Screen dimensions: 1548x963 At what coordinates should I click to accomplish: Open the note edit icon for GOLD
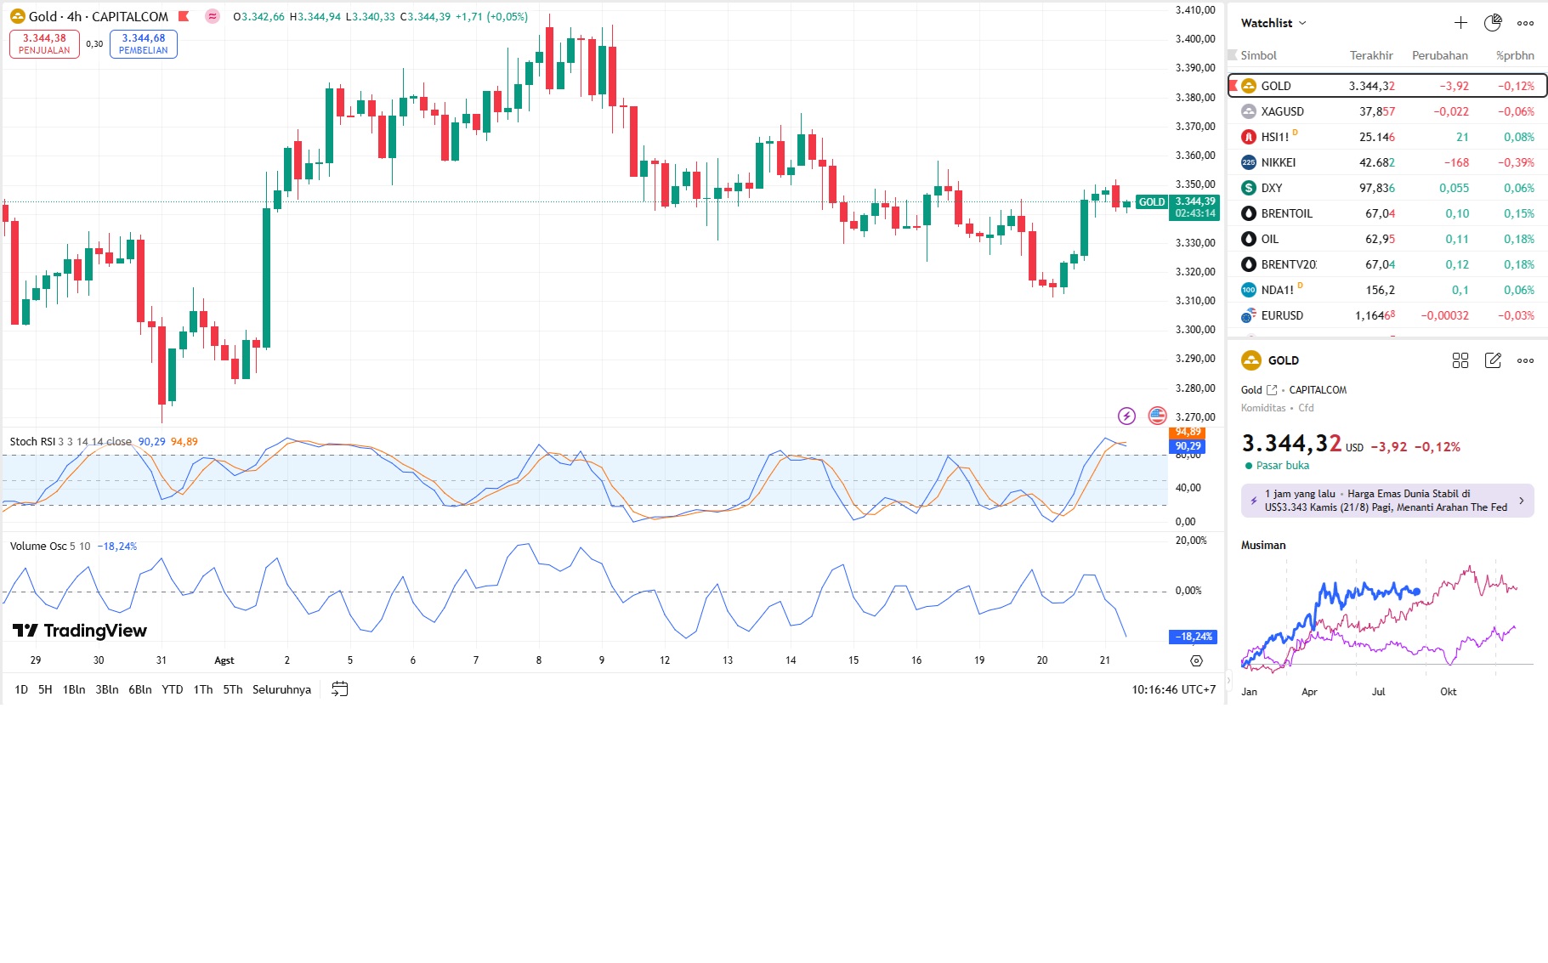click(x=1493, y=360)
